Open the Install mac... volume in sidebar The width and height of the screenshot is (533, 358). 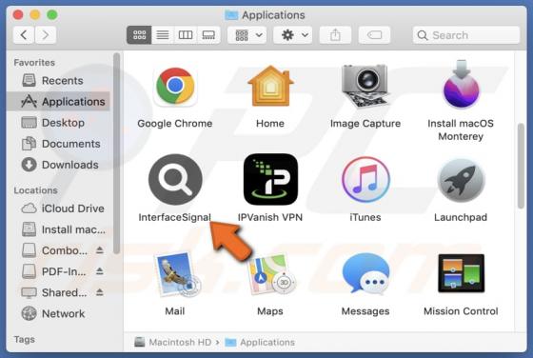tap(58, 229)
